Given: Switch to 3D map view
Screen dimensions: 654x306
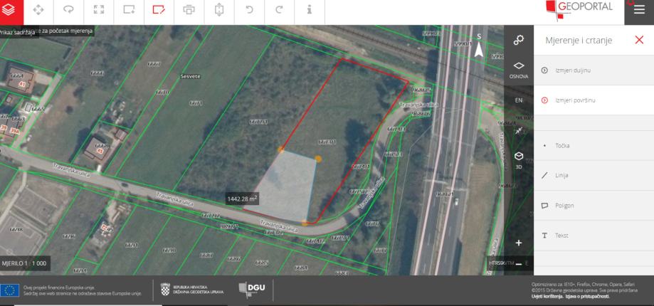Looking at the screenshot, I should pos(519,159).
